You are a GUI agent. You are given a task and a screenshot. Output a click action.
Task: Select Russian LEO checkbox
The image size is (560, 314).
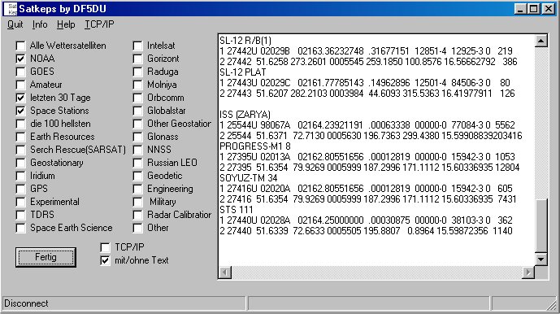pos(137,163)
